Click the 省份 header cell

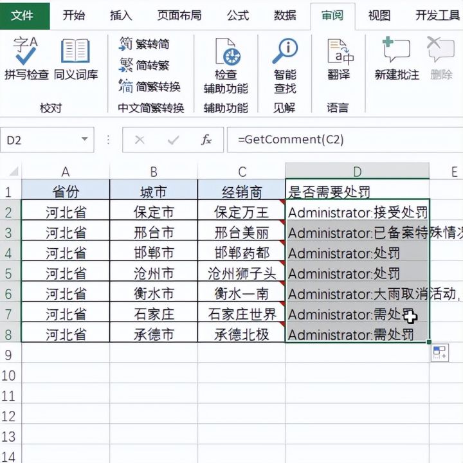66,190
